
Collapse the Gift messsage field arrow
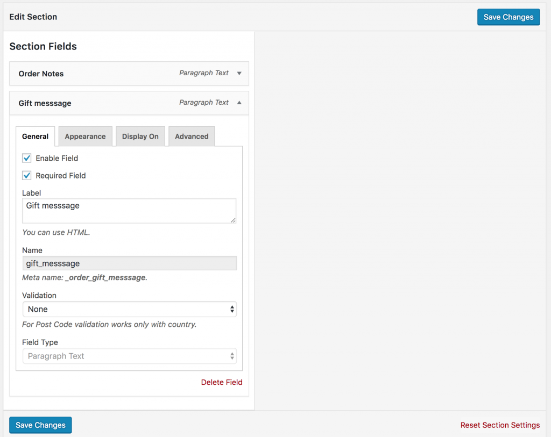pos(239,103)
